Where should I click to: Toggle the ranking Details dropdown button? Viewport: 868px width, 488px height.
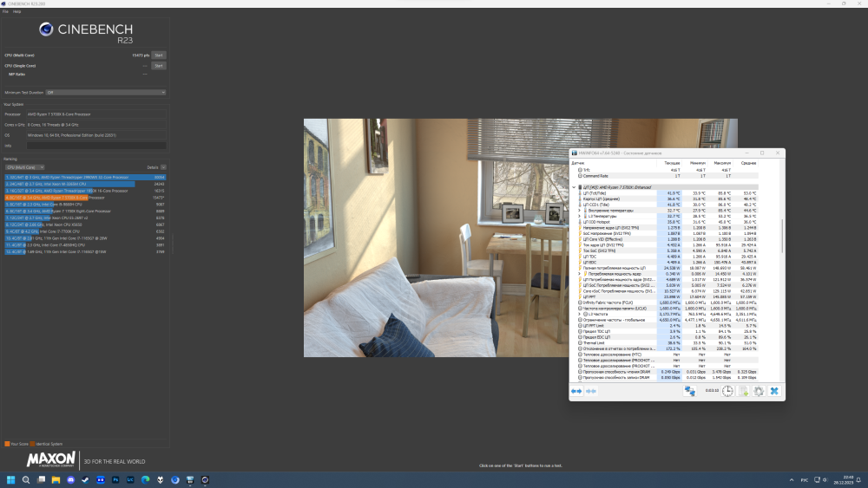[x=163, y=167]
